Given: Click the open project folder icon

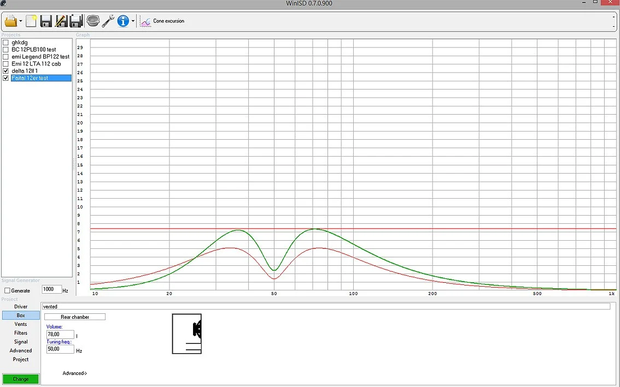Looking at the screenshot, I should [x=11, y=21].
